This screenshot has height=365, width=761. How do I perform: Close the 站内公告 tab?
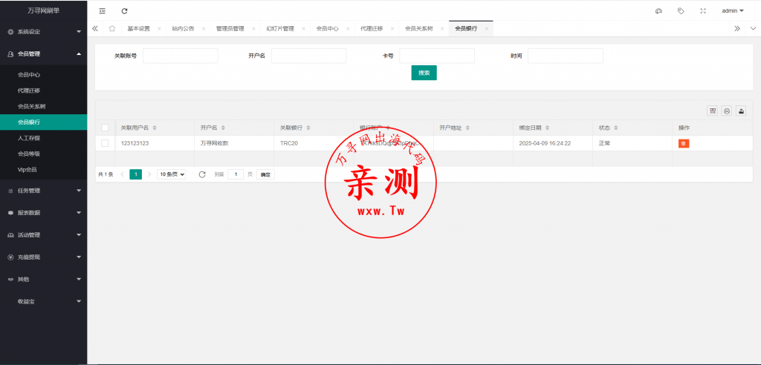point(204,29)
